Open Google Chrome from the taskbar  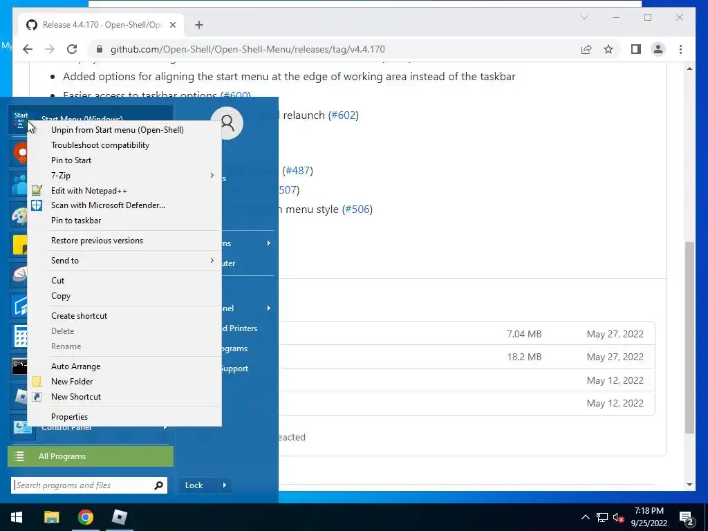[x=85, y=517]
